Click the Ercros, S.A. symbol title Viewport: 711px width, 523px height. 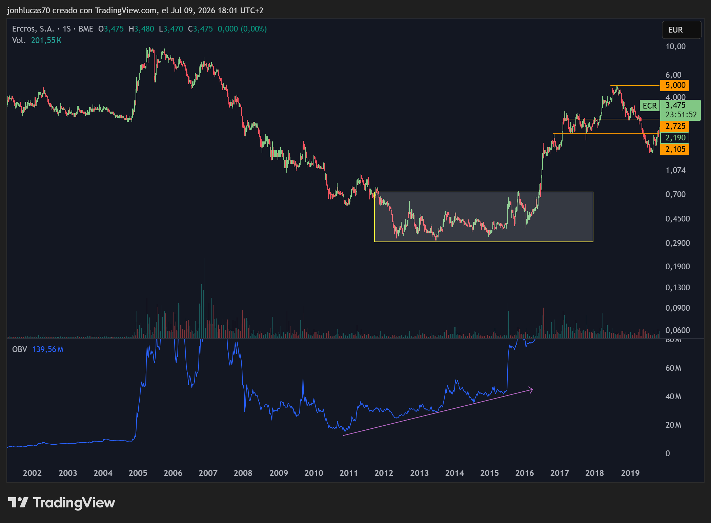pos(33,29)
